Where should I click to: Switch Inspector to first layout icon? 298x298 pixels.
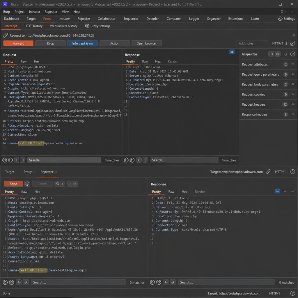pos(271,54)
